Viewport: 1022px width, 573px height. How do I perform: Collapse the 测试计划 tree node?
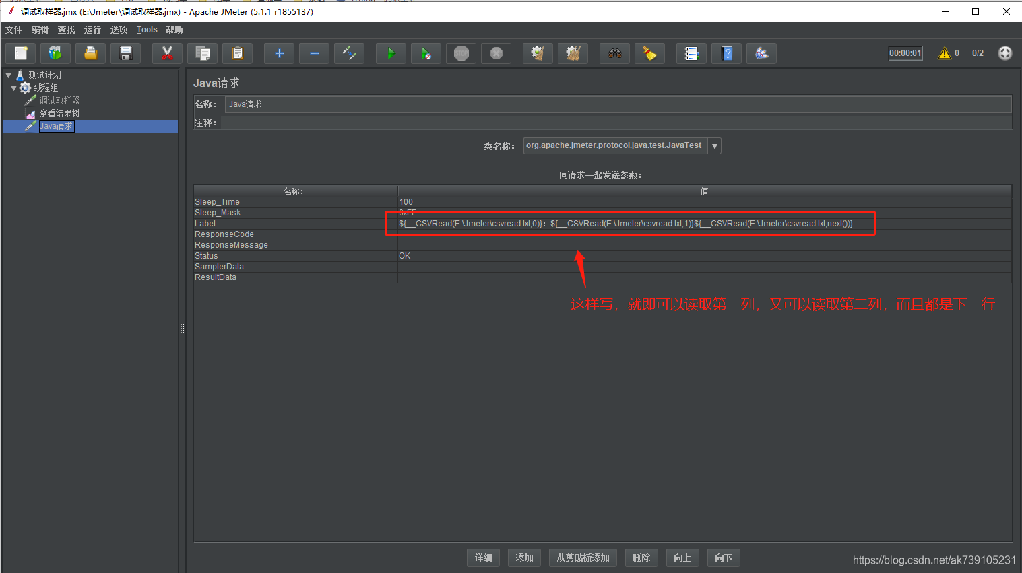[9, 75]
